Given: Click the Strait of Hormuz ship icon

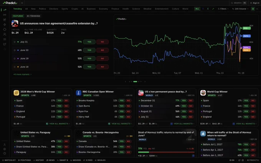Looking at the screenshot, I should click(x=203, y=133).
